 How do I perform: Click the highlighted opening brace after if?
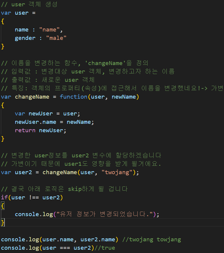point(3,206)
